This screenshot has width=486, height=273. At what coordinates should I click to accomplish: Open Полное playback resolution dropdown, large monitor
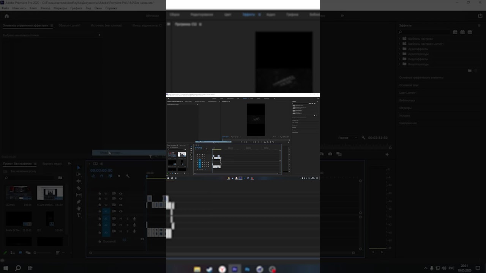click(347, 138)
